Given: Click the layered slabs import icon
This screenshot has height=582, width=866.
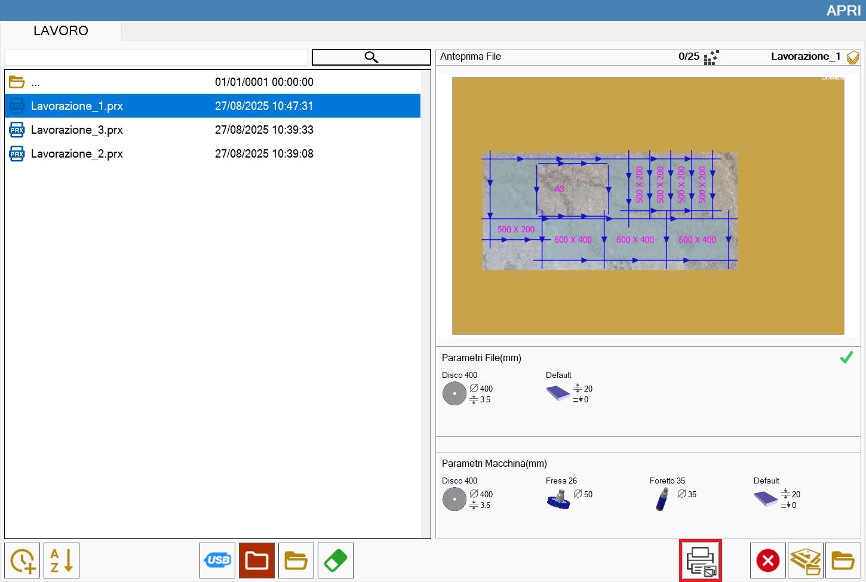Looking at the screenshot, I should click(x=806, y=561).
